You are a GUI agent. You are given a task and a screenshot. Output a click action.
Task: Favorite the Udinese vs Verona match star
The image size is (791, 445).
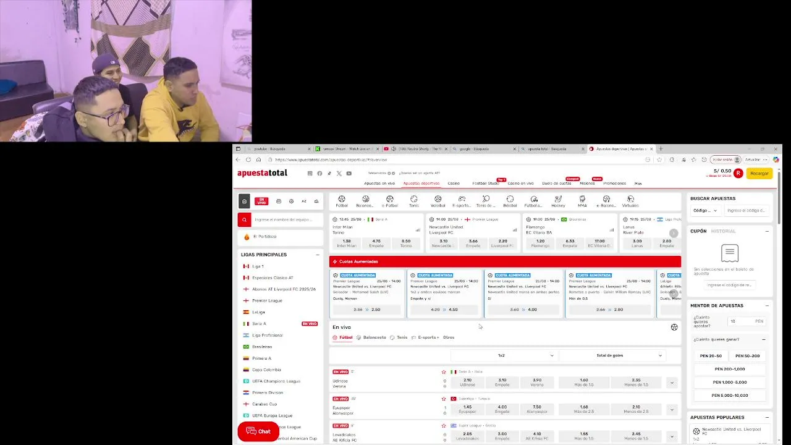click(444, 372)
